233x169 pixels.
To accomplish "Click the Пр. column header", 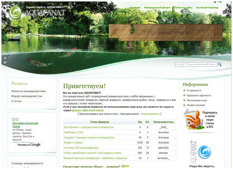I will point(140,122).
